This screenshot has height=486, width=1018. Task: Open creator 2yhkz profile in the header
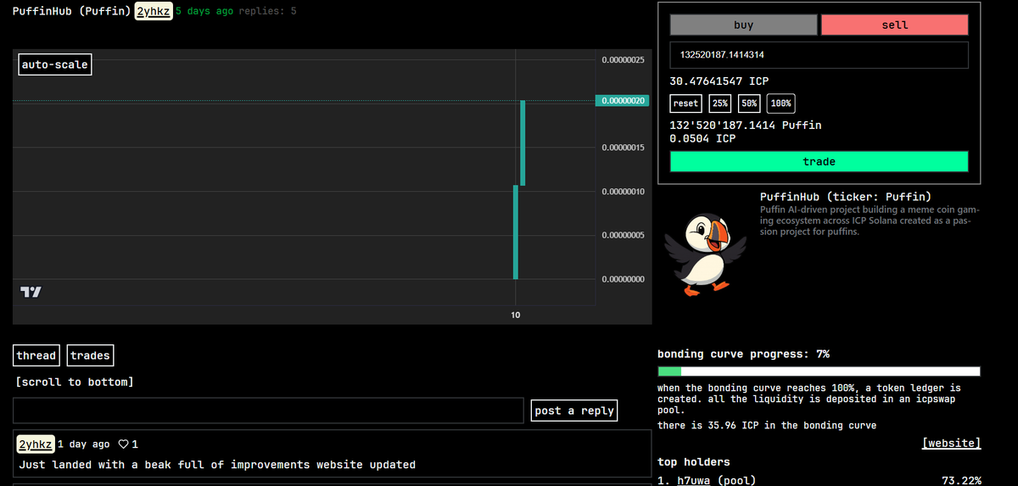[x=154, y=12]
